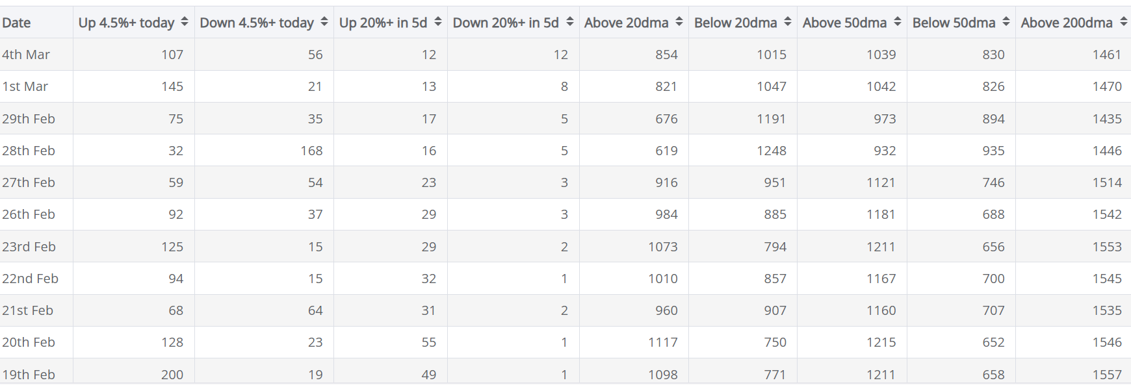The width and height of the screenshot is (1131, 387).
Task: Click Above 200dma value 1461
Action: [x=1107, y=55]
